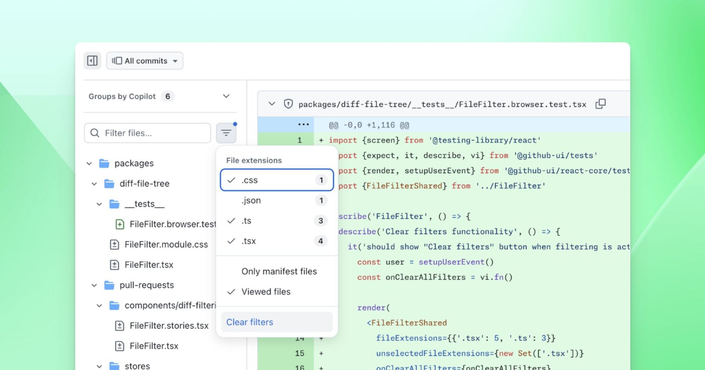The image size is (705, 370).
Task: Collapse the file tree sidebar panel icon
Action: [x=92, y=61]
